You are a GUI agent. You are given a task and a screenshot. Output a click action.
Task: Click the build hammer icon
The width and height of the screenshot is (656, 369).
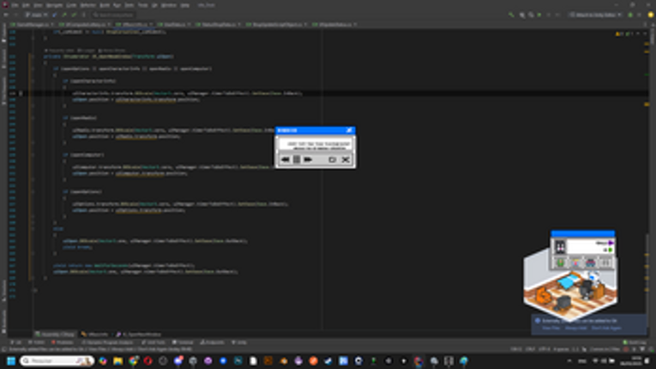coord(511,15)
